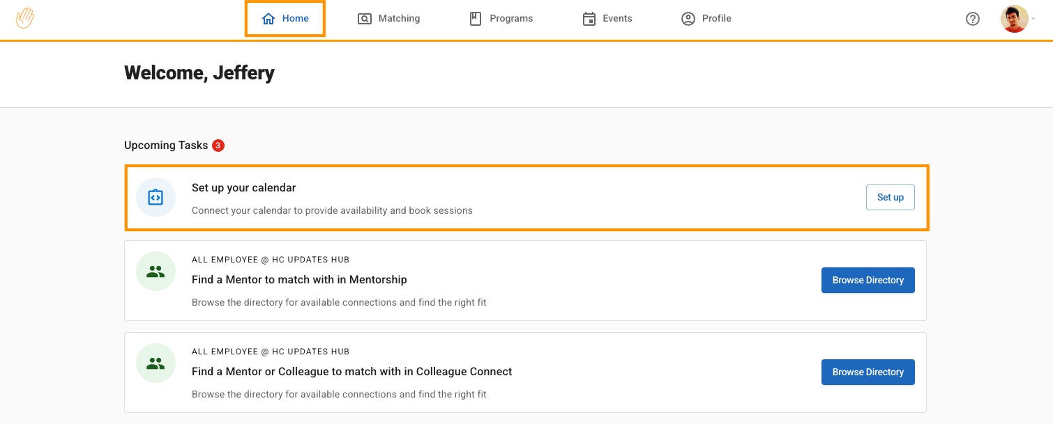This screenshot has height=424, width=1053.
Task: Browse Directory for the Mentorship task
Action: [868, 280]
